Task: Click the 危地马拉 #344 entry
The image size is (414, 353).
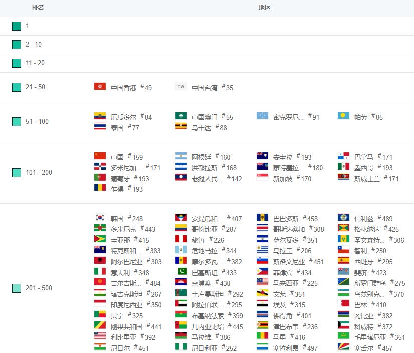Action: point(206,250)
